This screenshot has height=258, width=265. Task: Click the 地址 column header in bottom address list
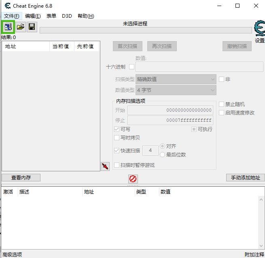pos(109,192)
